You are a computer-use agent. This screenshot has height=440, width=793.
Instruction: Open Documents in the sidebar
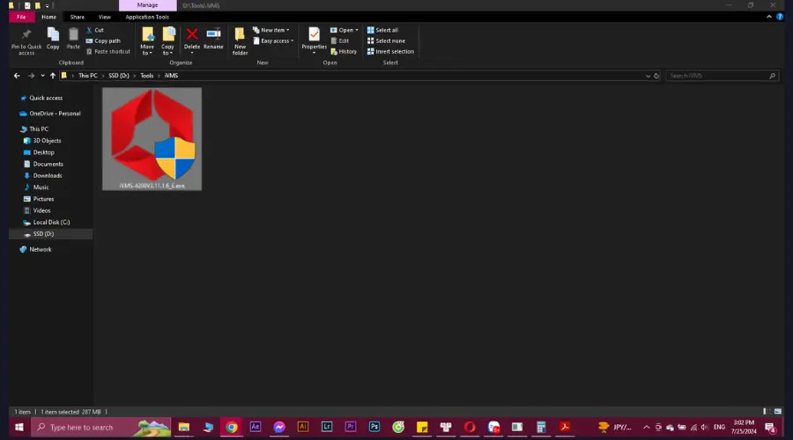48,165
